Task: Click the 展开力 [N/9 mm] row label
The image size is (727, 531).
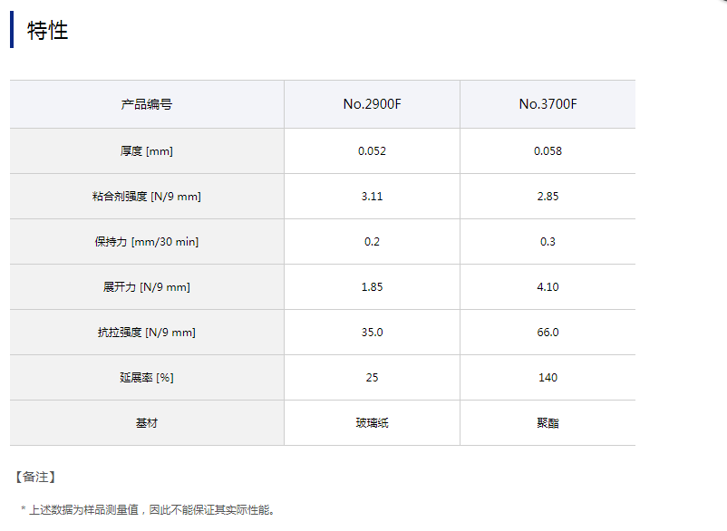Action: (147, 287)
